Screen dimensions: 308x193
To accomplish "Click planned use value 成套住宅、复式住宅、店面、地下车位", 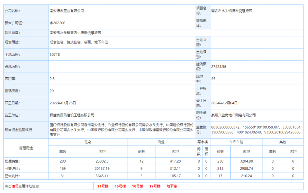I will pos(79,42).
